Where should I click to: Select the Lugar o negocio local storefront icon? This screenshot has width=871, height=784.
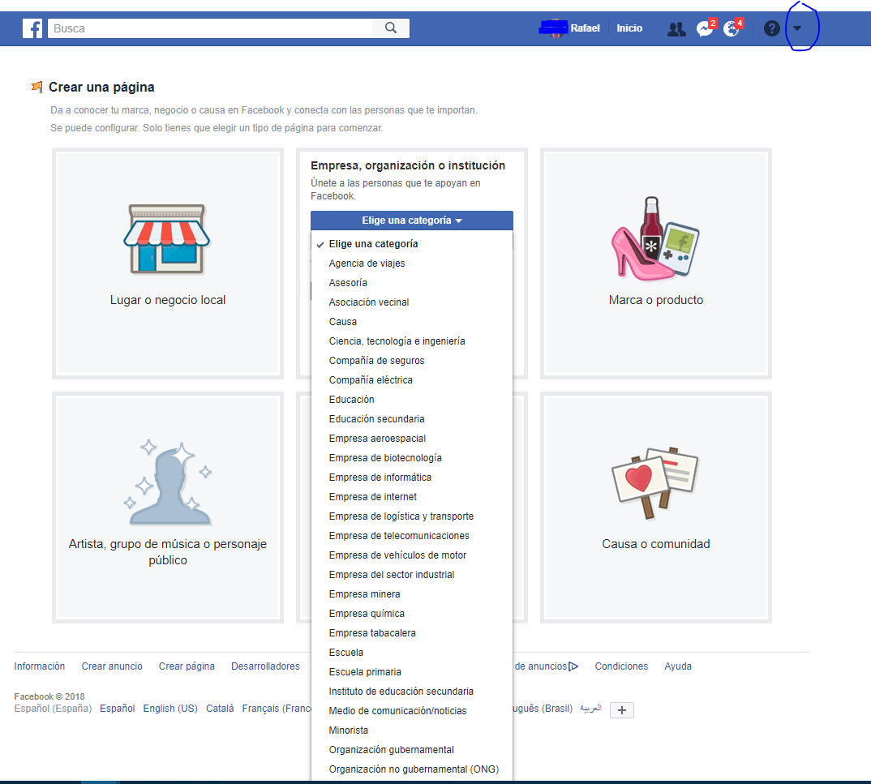[x=166, y=238]
